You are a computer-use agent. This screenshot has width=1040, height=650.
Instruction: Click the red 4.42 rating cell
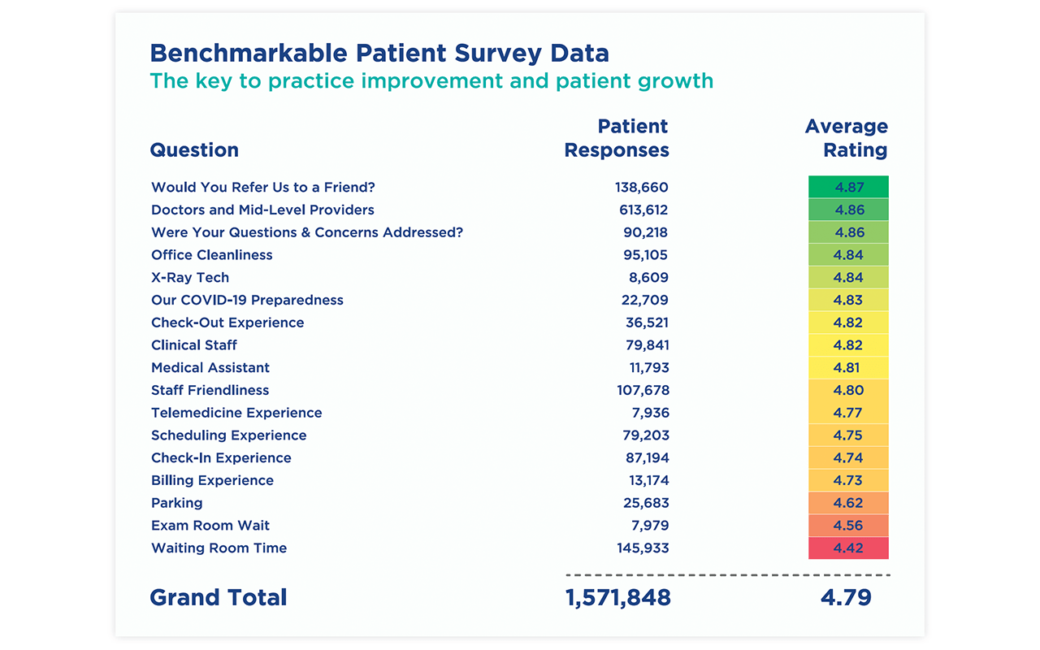click(x=848, y=548)
